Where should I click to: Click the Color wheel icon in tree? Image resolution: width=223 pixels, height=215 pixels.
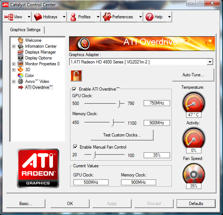[x=21, y=76]
